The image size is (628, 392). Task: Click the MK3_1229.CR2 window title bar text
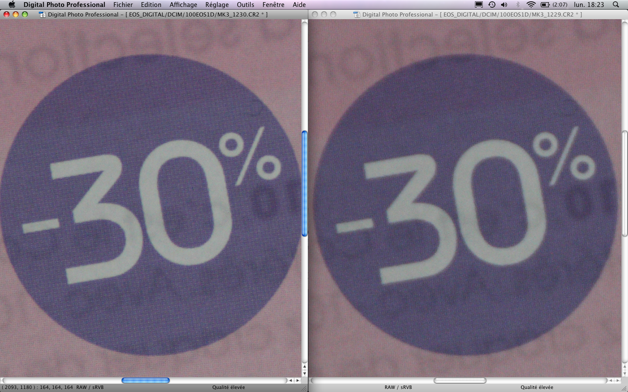click(x=472, y=14)
